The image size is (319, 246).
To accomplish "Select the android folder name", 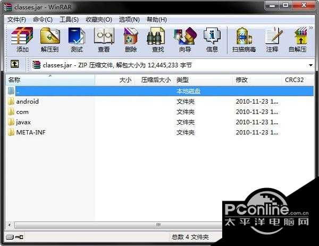I will pyautogui.click(x=28, y=101).
